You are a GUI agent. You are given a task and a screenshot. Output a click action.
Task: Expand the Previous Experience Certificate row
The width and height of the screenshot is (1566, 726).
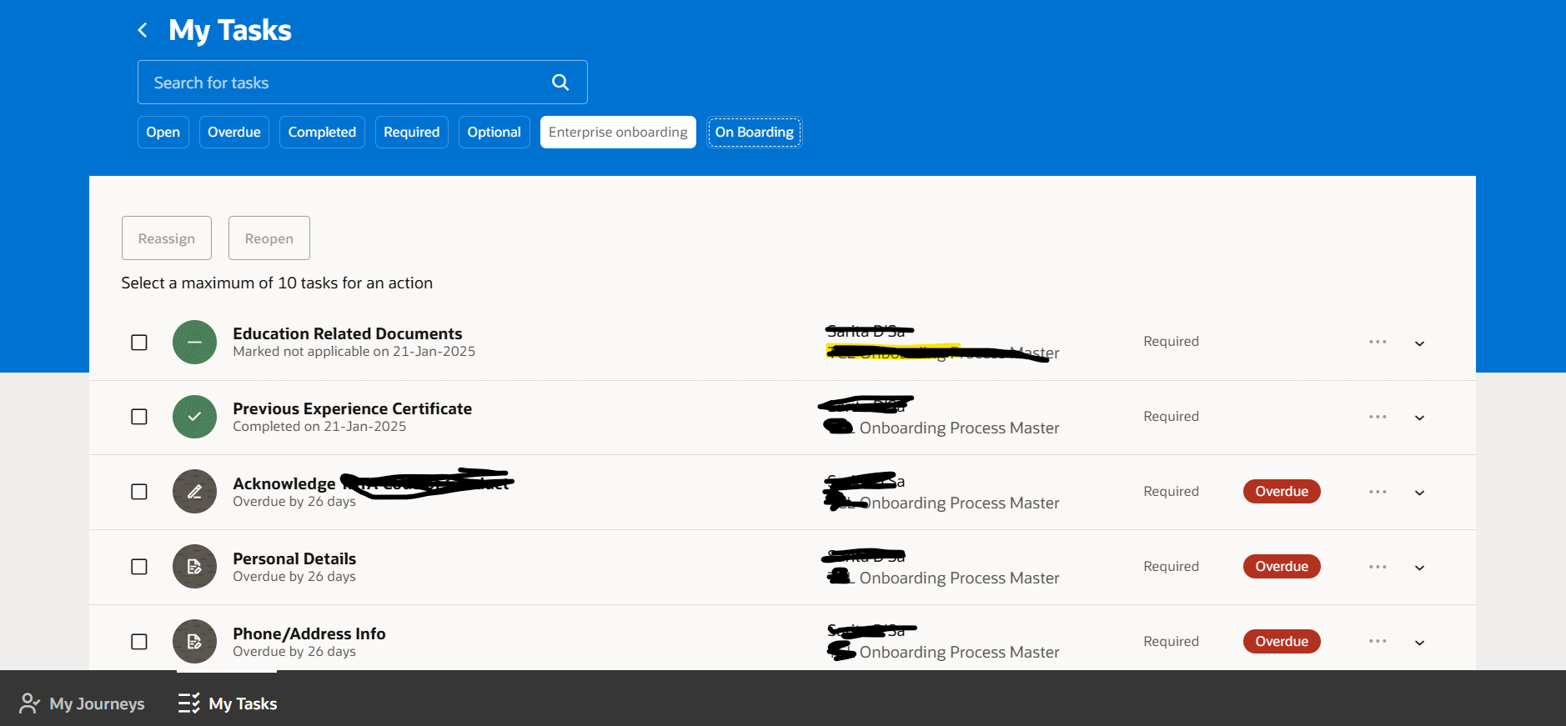tap(1419, 418)
